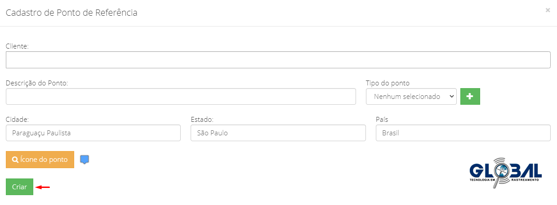The image size is (557, 205).
Task: Click the blue marker icon preview
Action: click(85, 160)
